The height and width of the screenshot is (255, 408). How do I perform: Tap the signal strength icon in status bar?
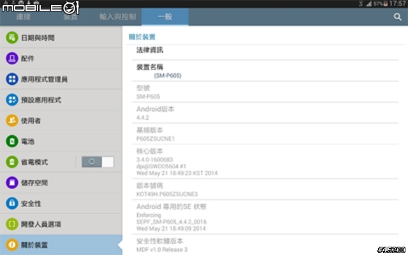(368, 4)
